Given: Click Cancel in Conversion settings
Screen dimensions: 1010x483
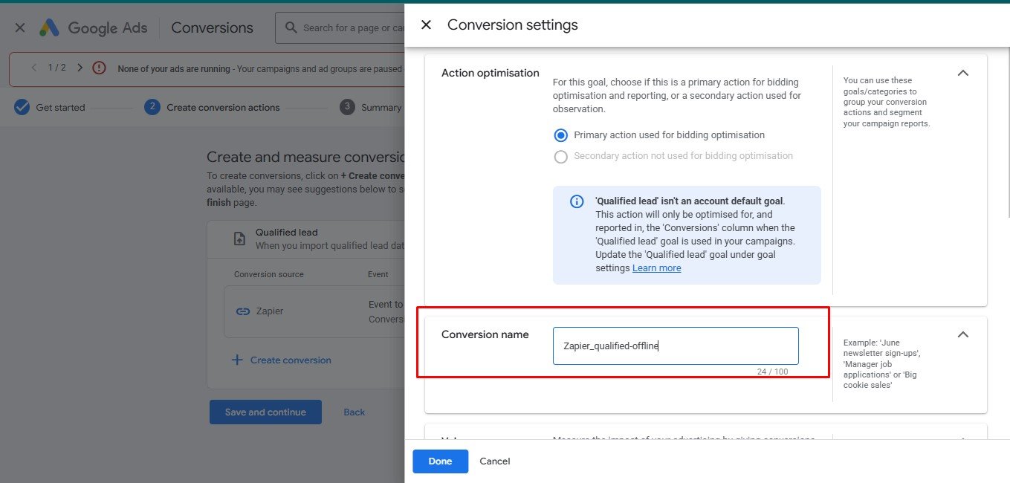Looking at the screenshot, I should [x=495, y=461].
